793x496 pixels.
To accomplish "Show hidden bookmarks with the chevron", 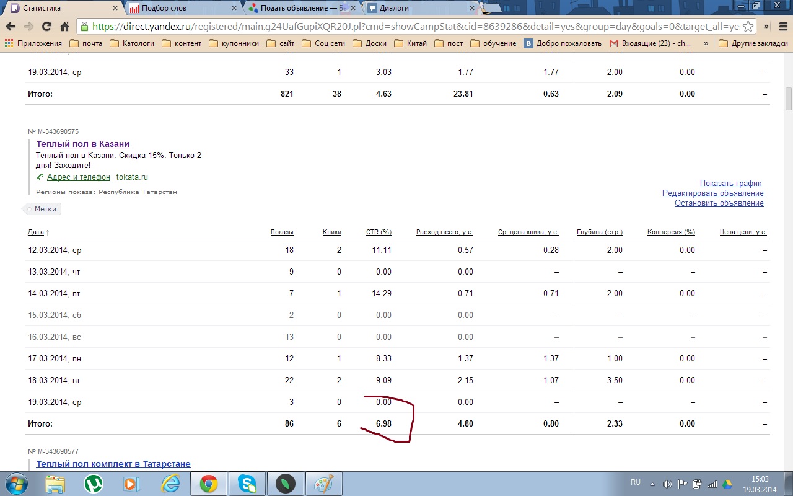I will pyautogui.click(x=706, y=43).
